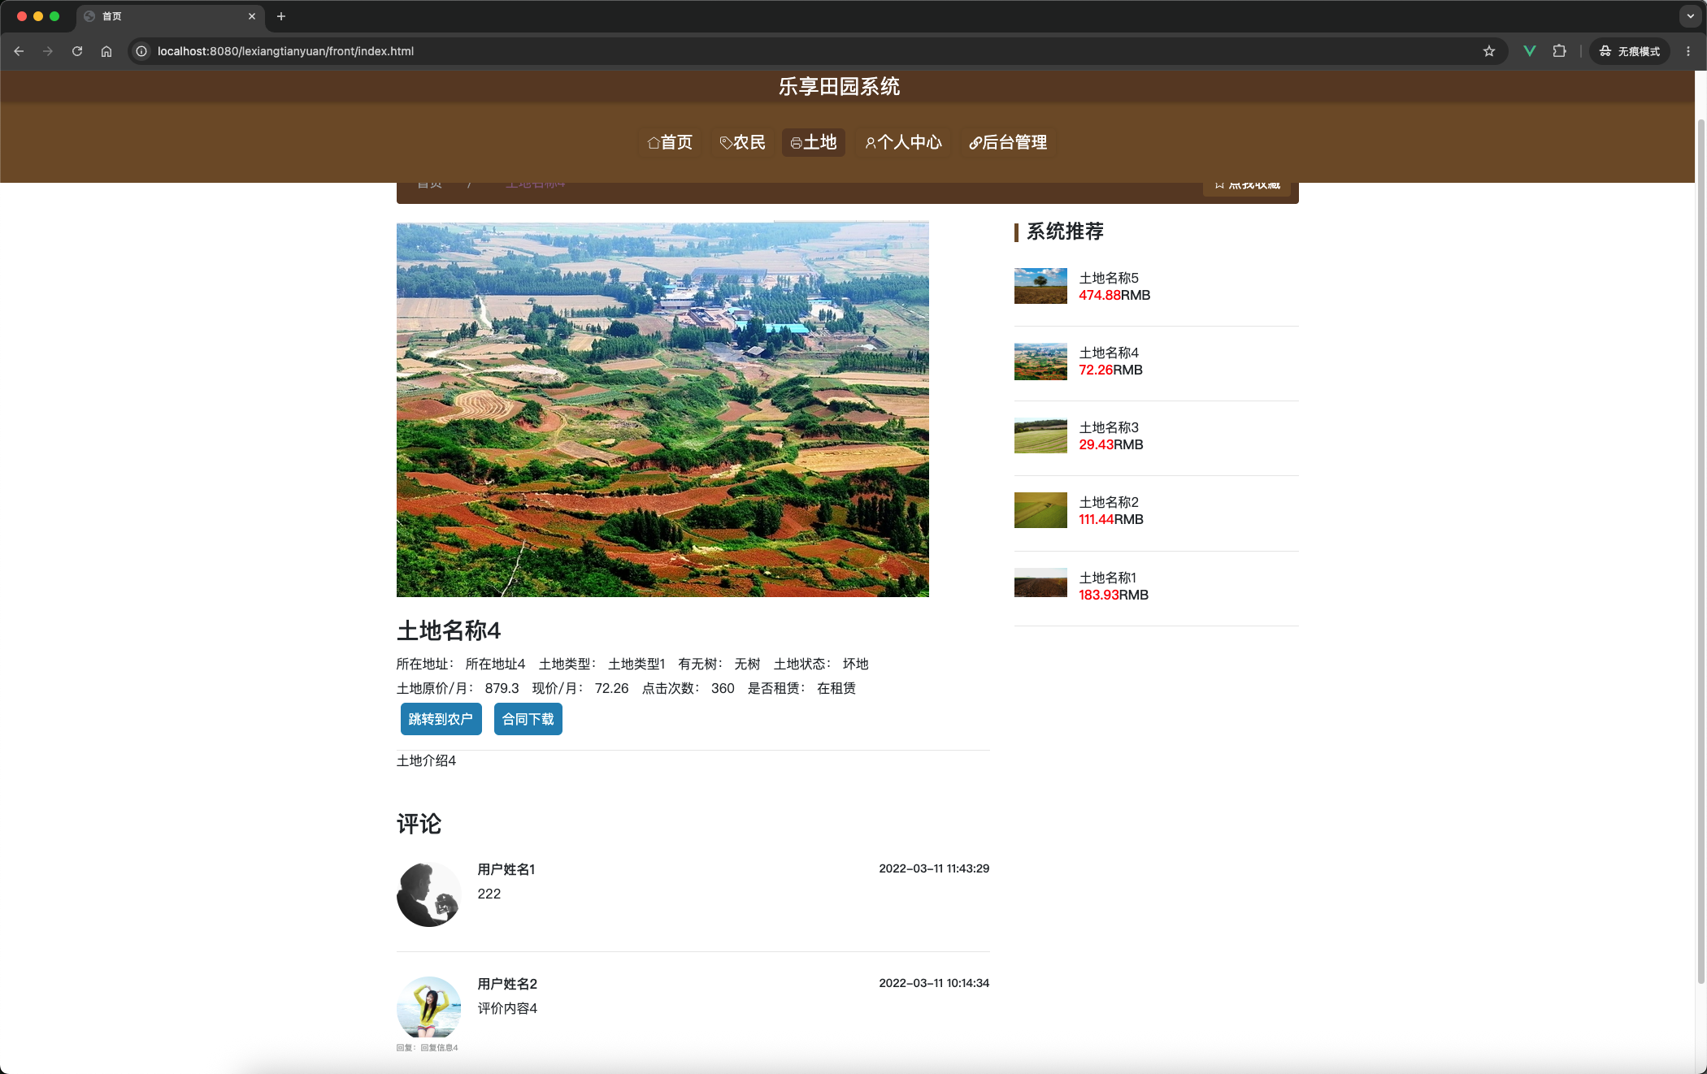Go to 首页 in the navigation menu
The height and width of the screenshot is (1074, 1707).
(670, 142)
